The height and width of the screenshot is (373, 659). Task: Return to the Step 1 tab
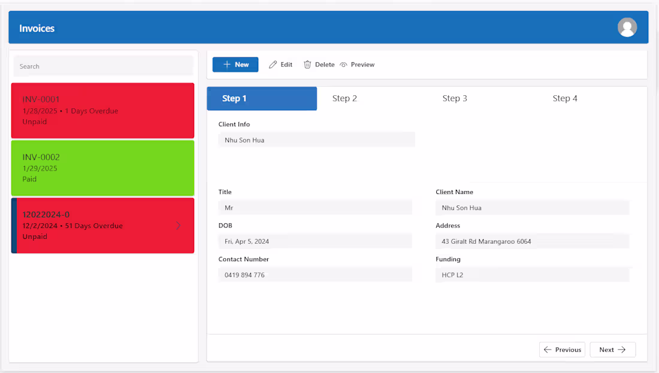click(x=262, y=98)
